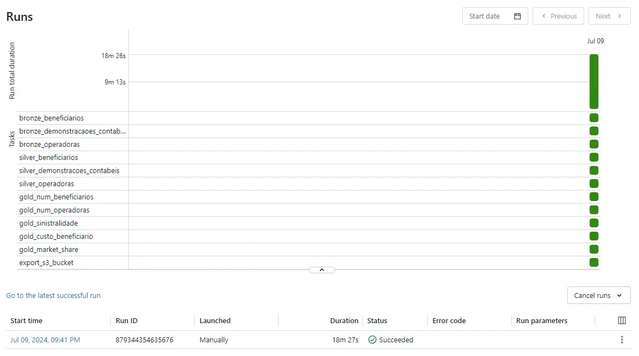The height and width of the screenshot is (356, 639).
Task: Click the Previous page button
Action: click(558, 16)
